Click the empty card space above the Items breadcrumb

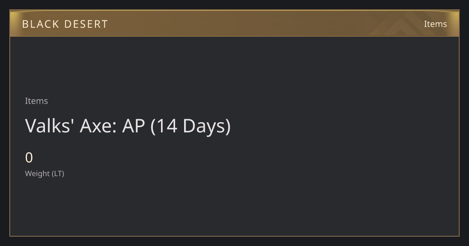tap(234, 66)
